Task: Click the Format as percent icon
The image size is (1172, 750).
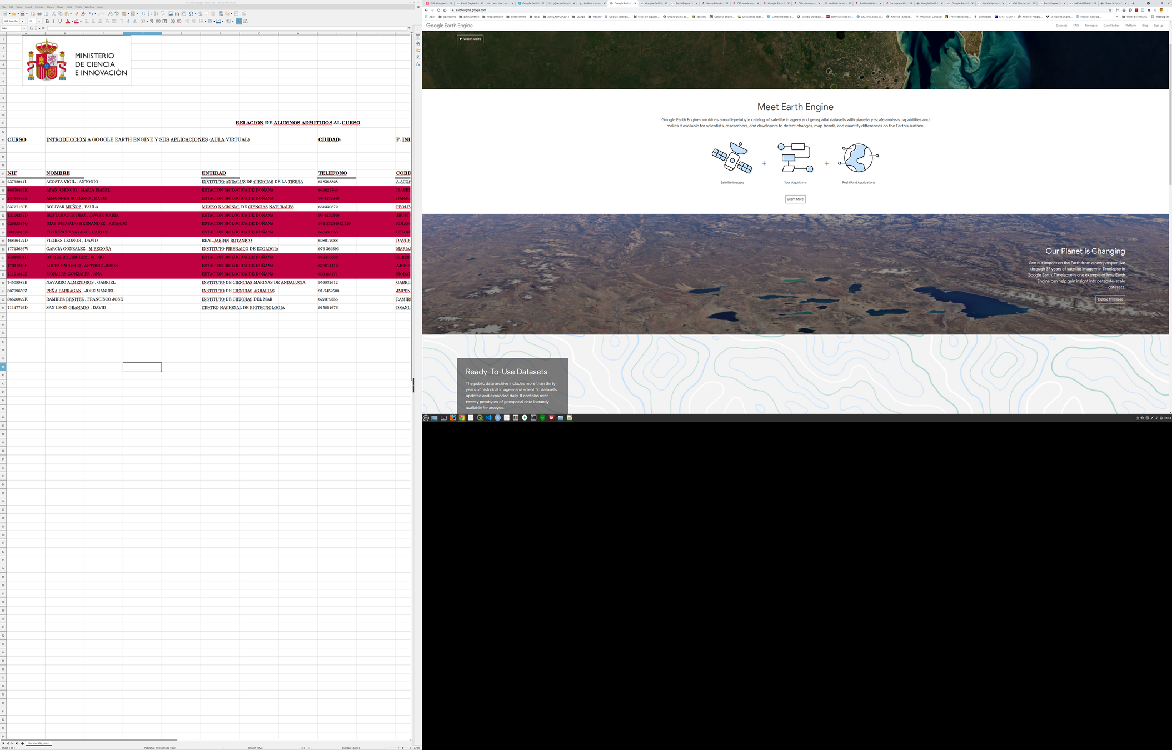Action: coord(152,21)
